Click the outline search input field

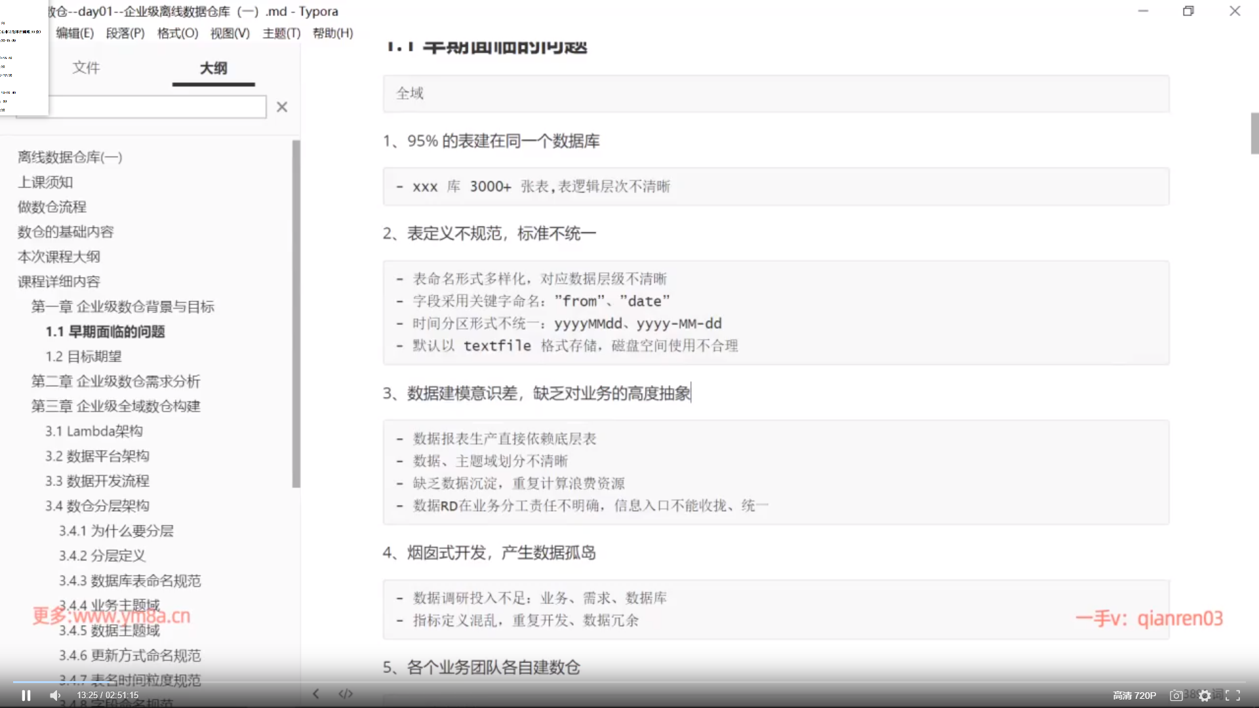pyautogui.click(x=157, y=107)
